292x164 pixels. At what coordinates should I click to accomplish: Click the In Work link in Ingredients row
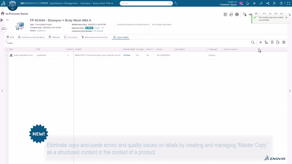[127, 55]
